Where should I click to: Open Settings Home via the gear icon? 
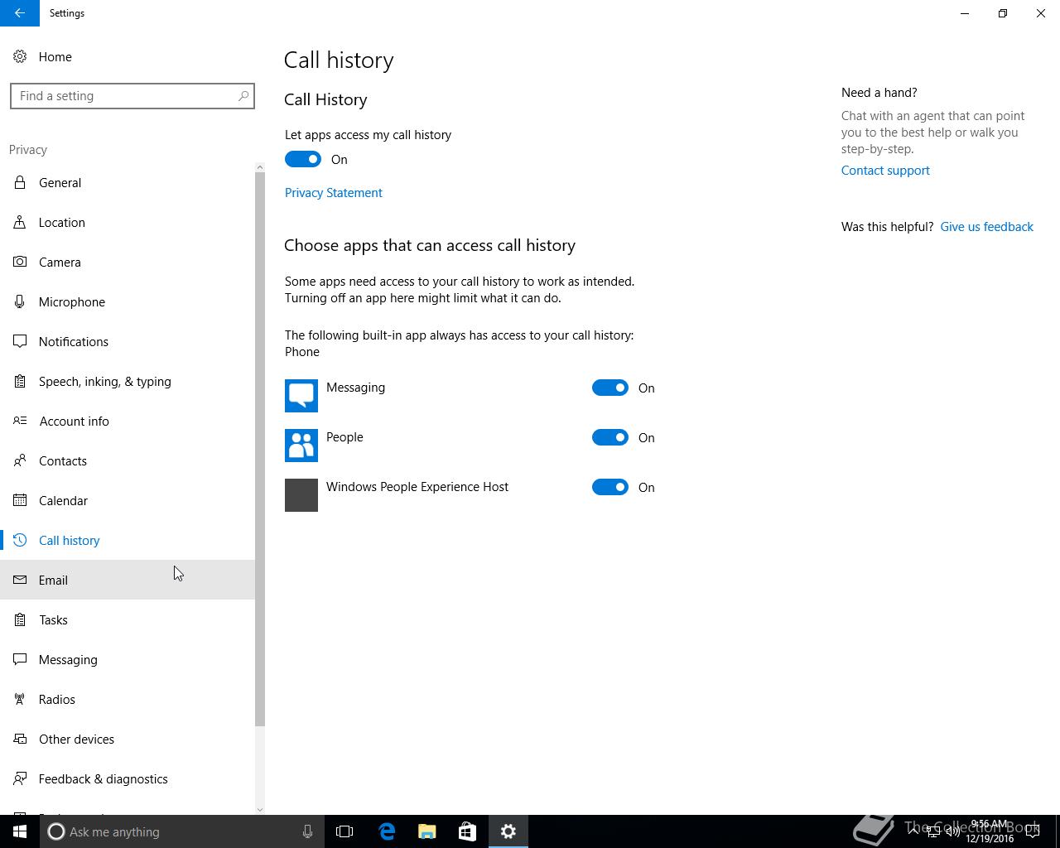pyautogui.click(x=20, y=56)
